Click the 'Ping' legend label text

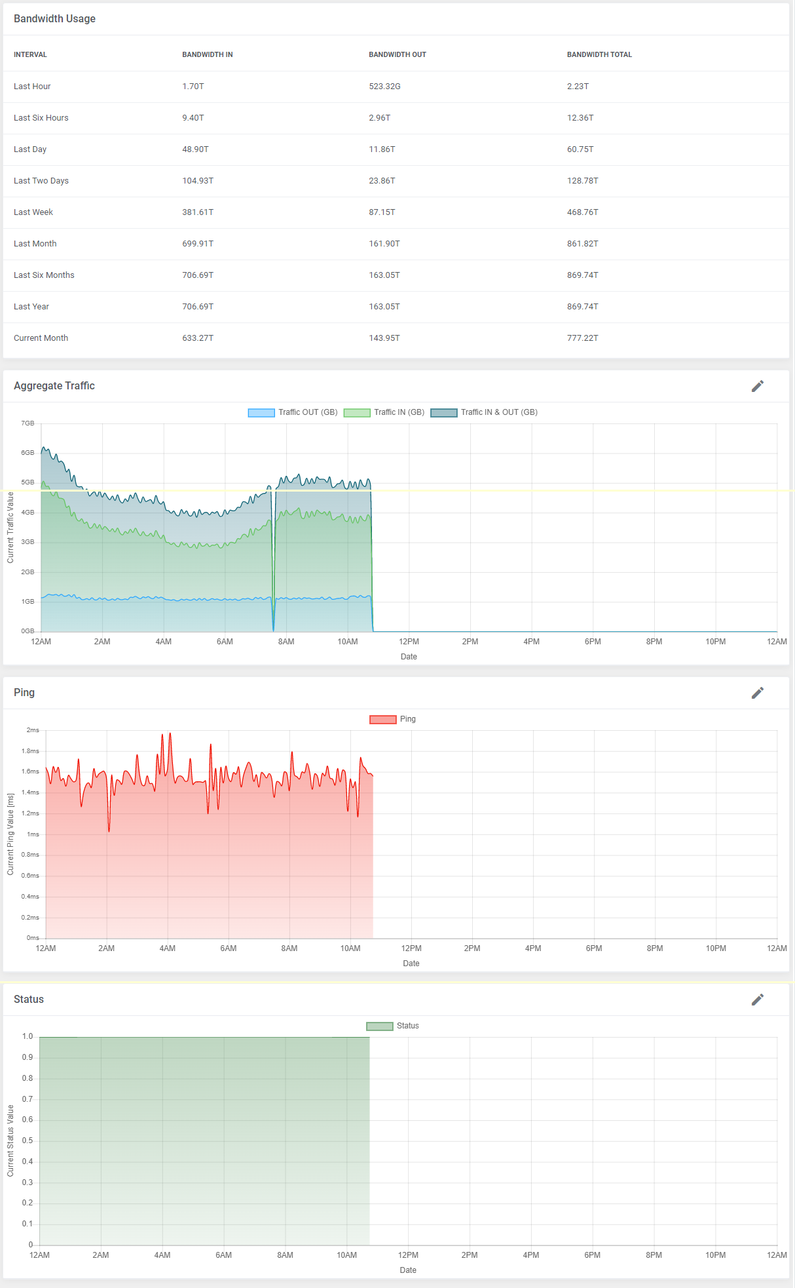click(x=408, y=719)
